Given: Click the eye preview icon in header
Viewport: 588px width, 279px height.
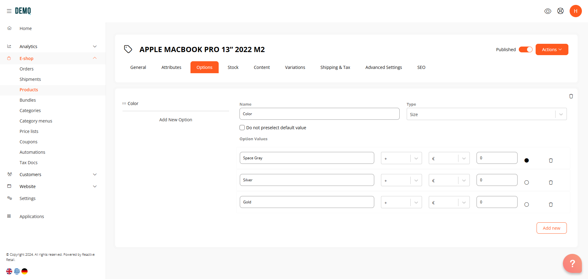Looking at the screenshot, I should pos(548,11).
